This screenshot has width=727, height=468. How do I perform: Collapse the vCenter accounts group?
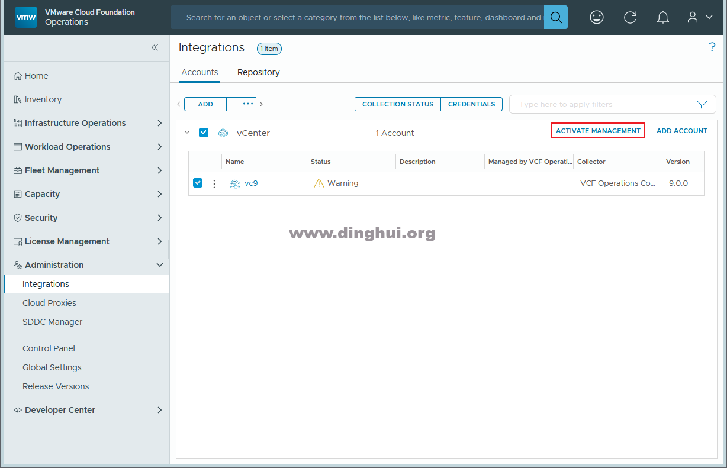(x=187, y=133)
